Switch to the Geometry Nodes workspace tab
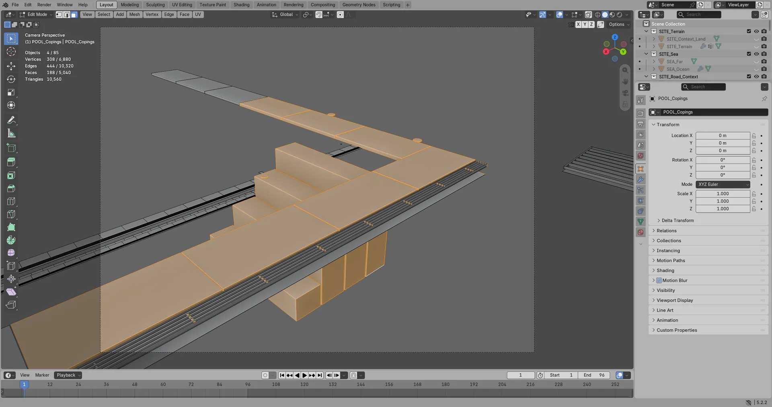The height and width of the screenshot is (407, 772). [x=359, y=5]
